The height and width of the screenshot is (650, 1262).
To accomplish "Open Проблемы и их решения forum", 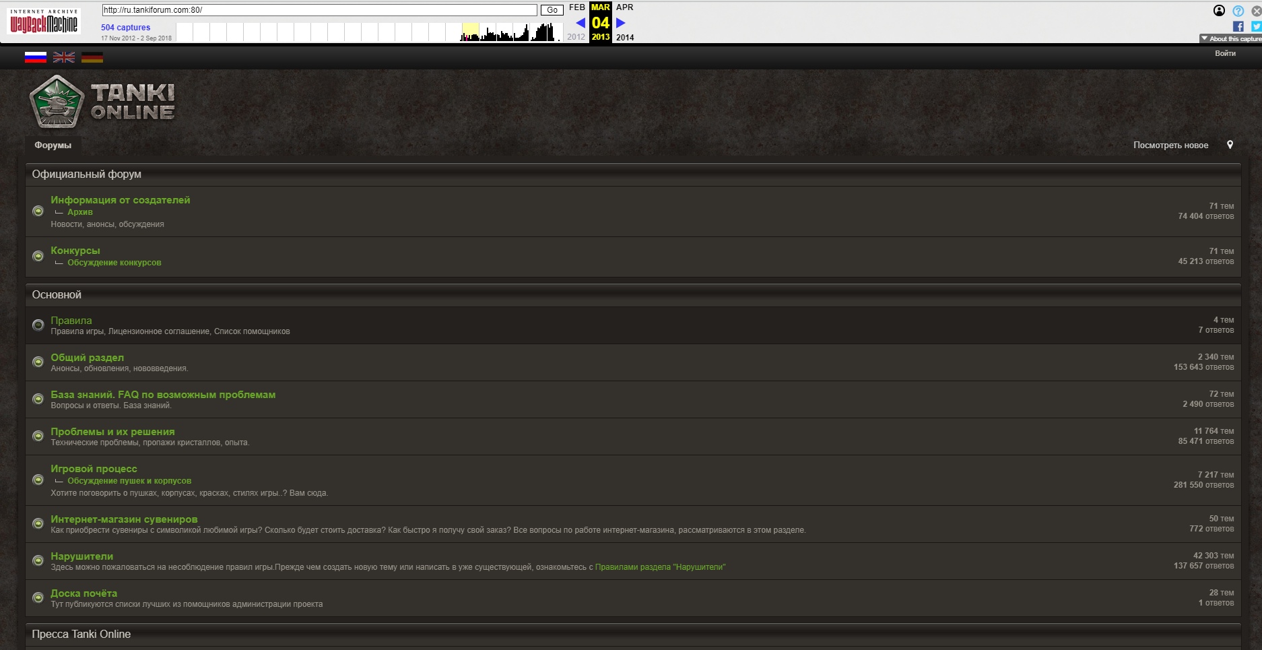I will coord(112,432).
